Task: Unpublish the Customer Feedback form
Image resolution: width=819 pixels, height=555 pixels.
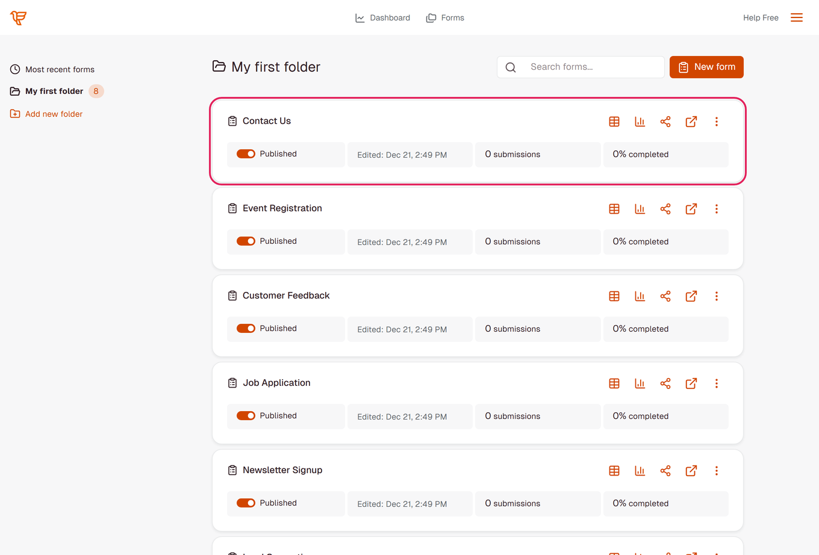Action: 246,329
